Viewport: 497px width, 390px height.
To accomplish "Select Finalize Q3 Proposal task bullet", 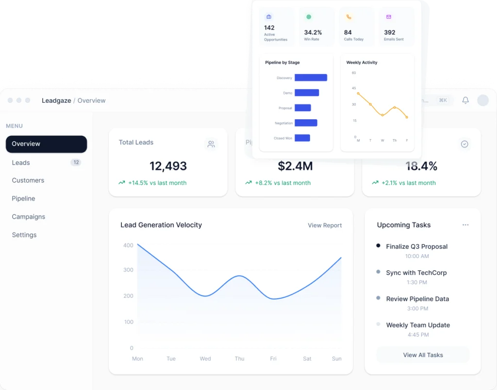I will click(x=378, y=245).
